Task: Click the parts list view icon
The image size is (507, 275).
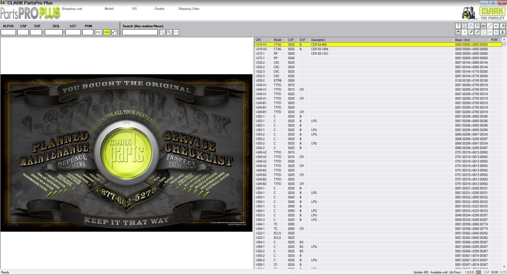Action: tap(483, 26)
